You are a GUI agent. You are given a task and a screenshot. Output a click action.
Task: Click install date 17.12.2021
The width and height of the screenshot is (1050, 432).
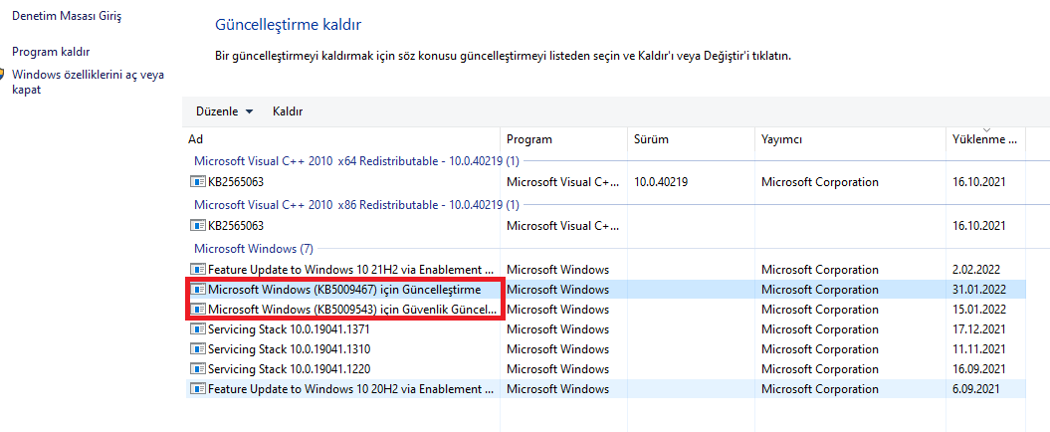pyautogui.click(x=979, y=328)
